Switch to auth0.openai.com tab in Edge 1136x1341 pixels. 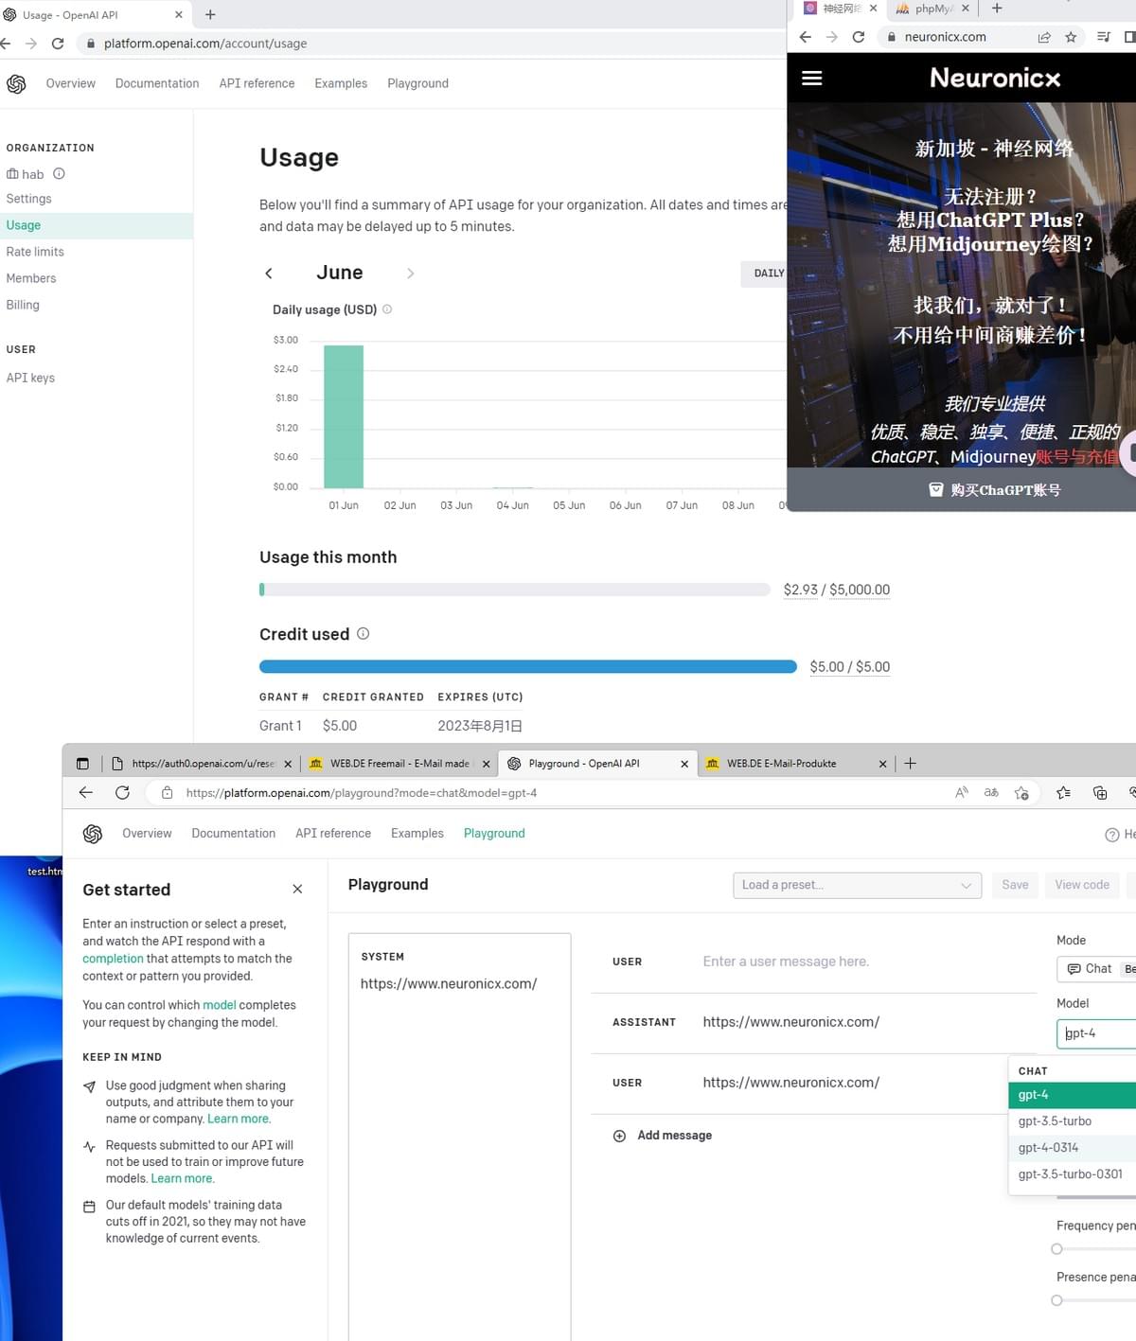[201, 764]
